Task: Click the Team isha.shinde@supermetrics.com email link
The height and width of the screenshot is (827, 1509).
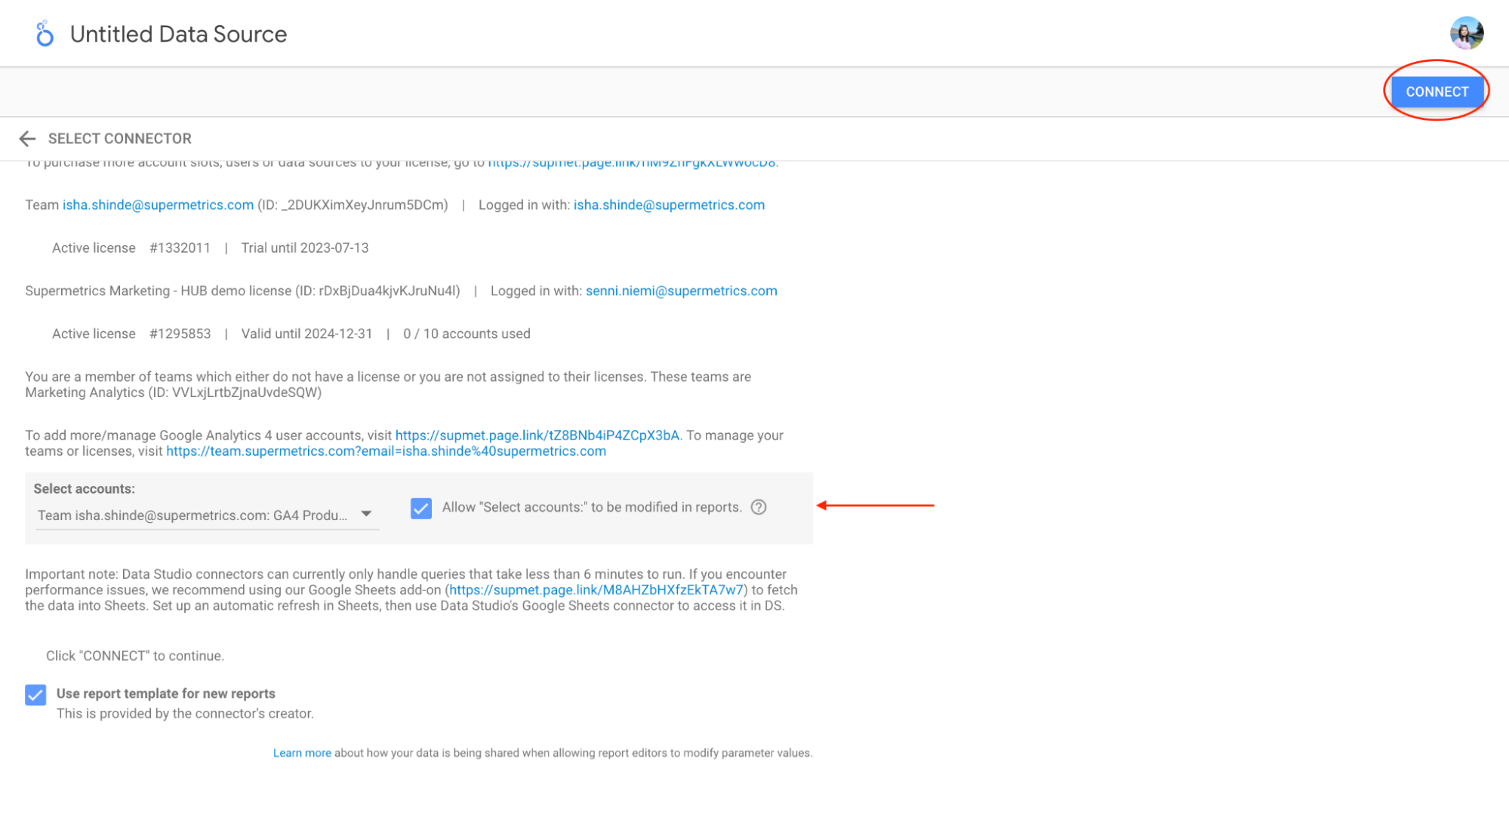Action: coord(158,204)
